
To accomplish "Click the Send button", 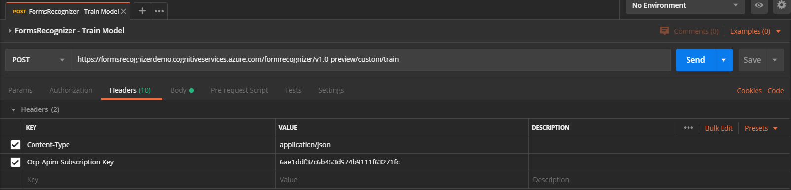I will click(695, 60).
